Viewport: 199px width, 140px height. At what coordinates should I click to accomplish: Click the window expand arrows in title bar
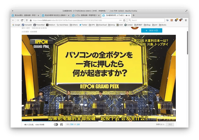186,11
